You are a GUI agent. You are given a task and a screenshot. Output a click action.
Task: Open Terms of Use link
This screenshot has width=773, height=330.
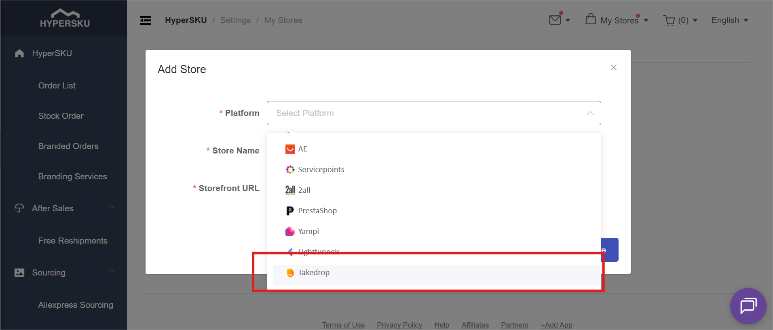(343, 325)
